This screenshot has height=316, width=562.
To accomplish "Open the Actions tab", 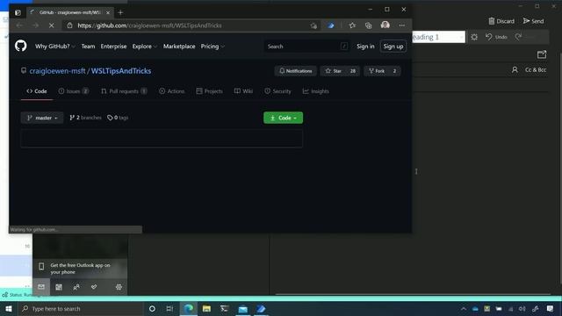I will click(x=172, y=91).
